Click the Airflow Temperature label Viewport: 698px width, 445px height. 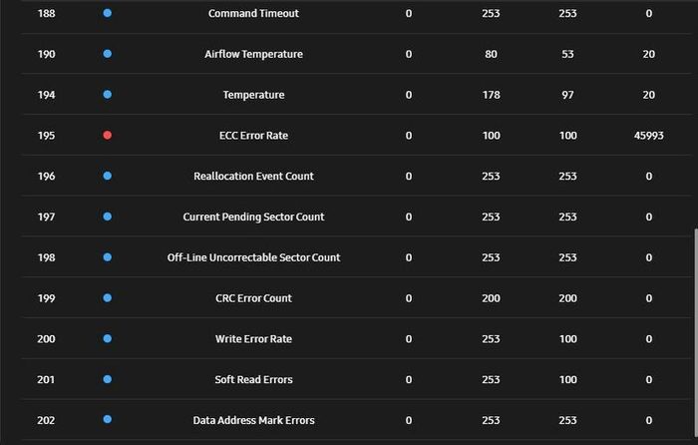[x=253, y=54]
